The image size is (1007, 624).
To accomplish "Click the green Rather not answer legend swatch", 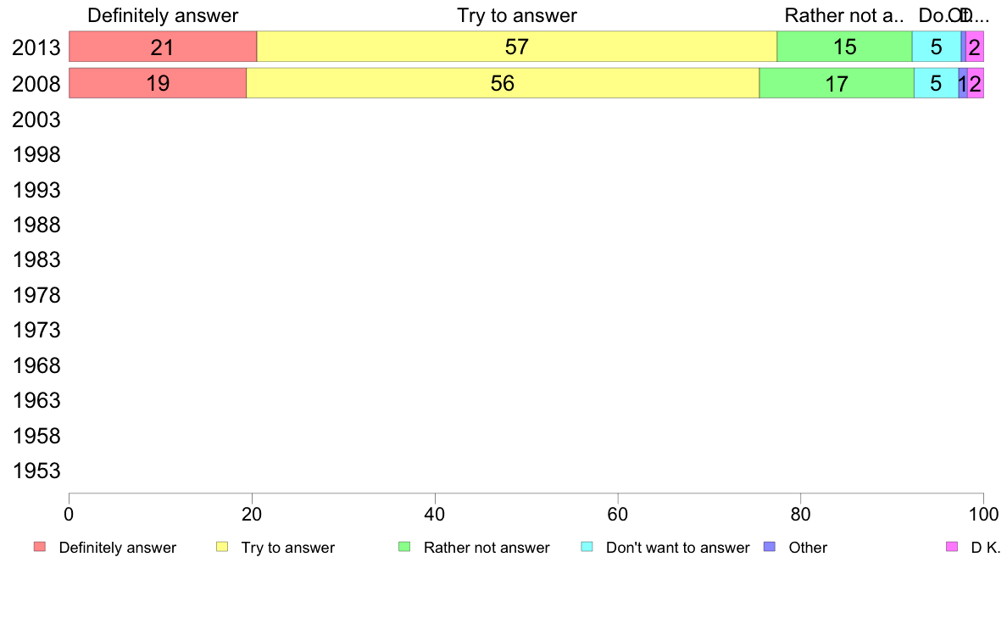I will 404,547.
